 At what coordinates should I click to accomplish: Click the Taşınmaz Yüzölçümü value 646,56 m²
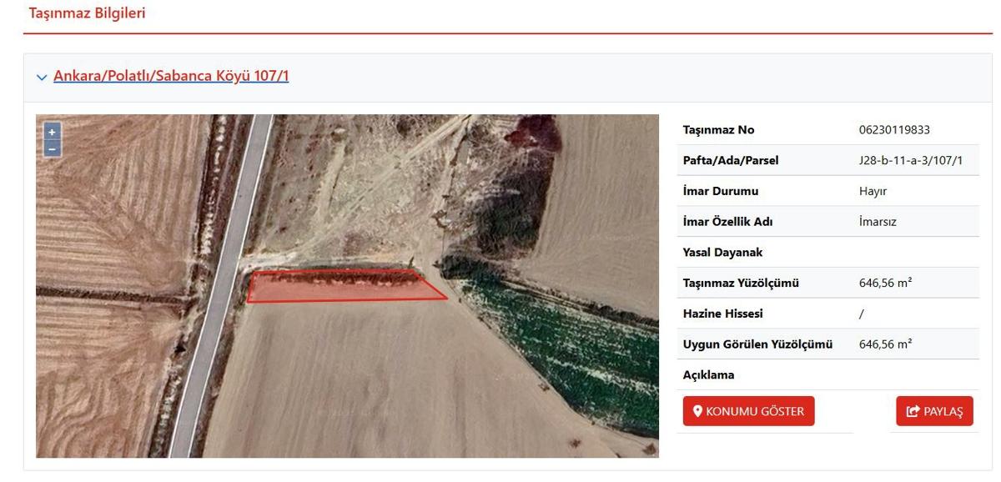point(885,283)
